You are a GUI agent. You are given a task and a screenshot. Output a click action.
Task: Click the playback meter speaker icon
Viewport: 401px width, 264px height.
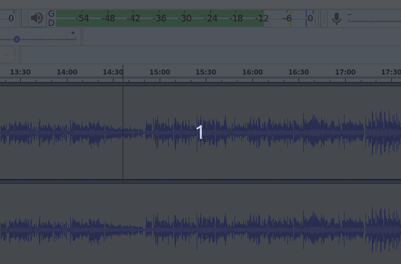[36, 18]
